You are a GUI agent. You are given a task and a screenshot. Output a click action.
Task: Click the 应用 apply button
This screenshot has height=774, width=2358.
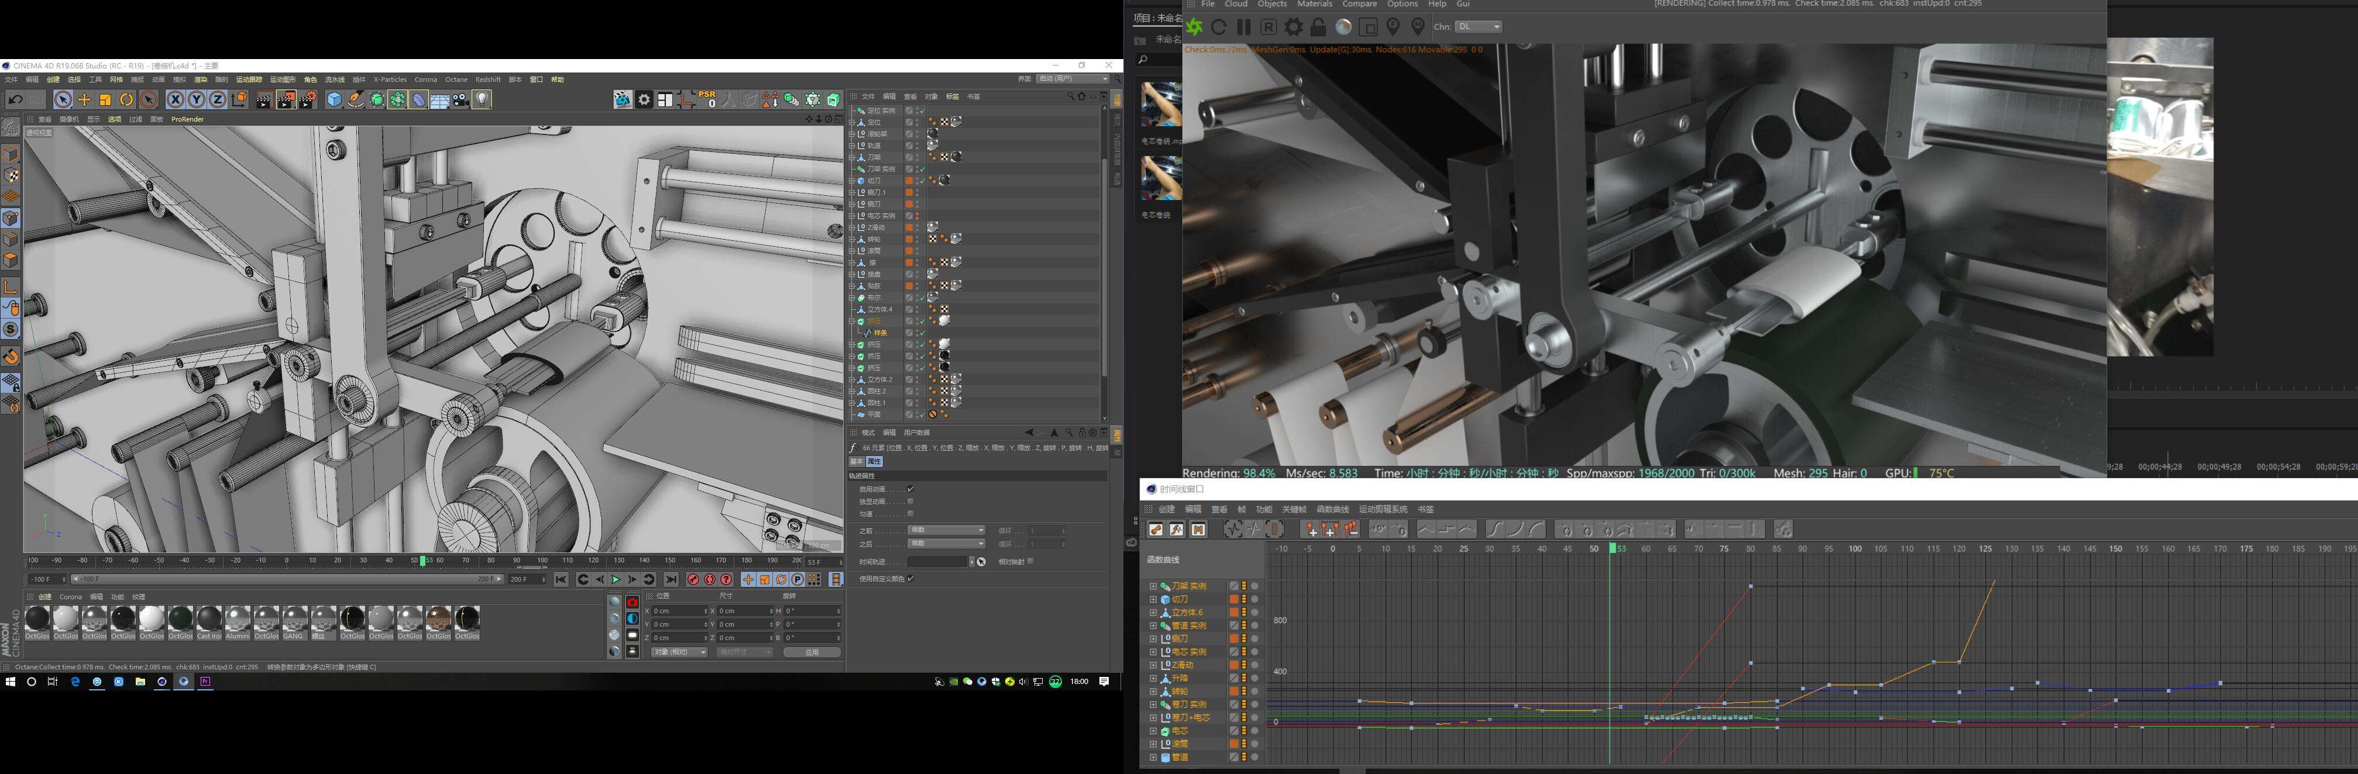click(x=811, y=652)
